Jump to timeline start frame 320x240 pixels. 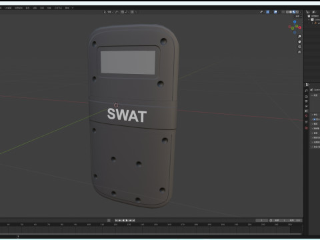tap(116, 220)
